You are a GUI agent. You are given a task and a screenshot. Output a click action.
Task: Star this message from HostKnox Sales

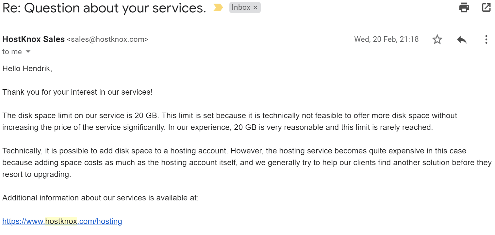437,39
